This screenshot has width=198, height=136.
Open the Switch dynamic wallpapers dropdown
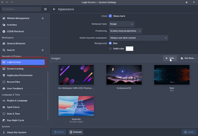pos(139,38)
